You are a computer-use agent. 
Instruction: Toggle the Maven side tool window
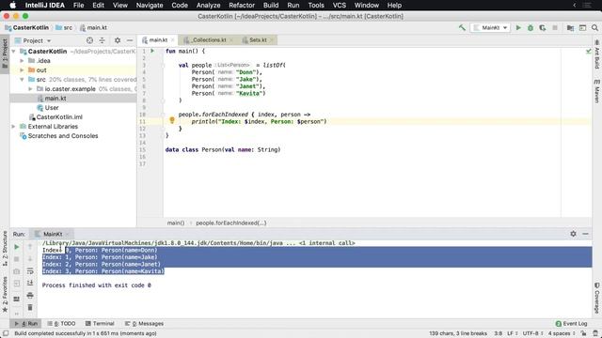[x=597, y=91]
